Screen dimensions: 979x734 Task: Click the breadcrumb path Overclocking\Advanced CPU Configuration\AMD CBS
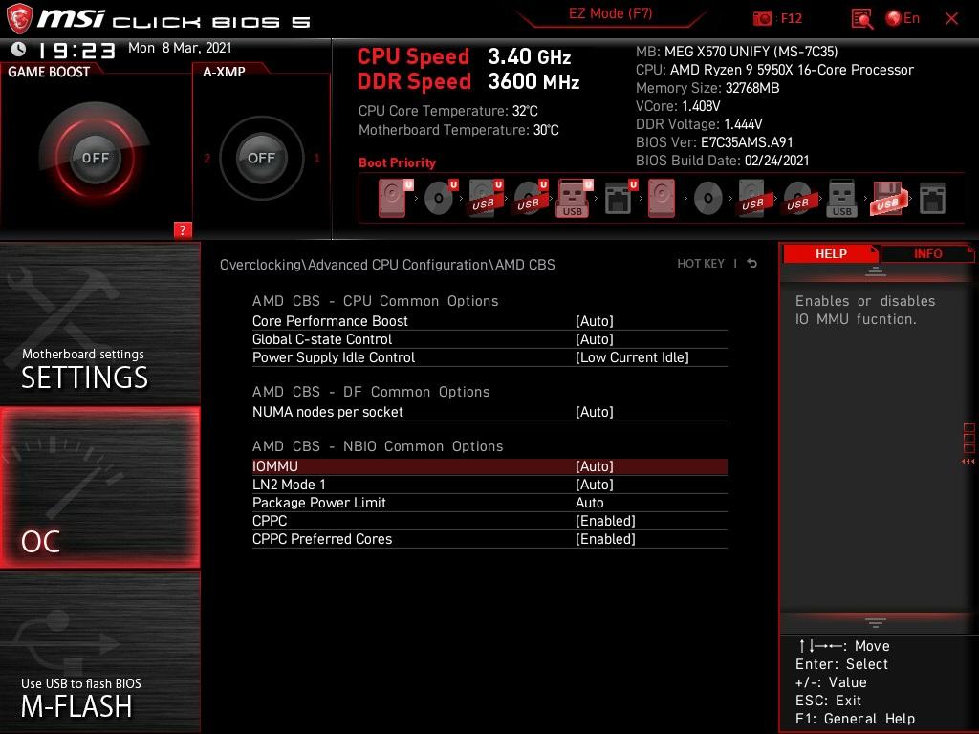[x=387, y=265]
